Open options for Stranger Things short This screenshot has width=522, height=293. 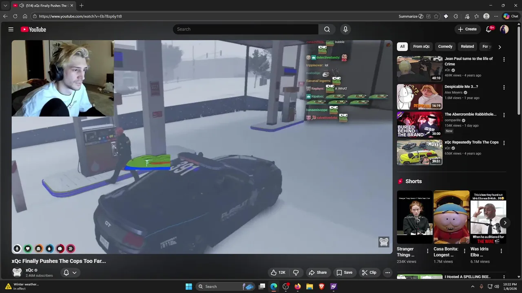coord(427,251)
